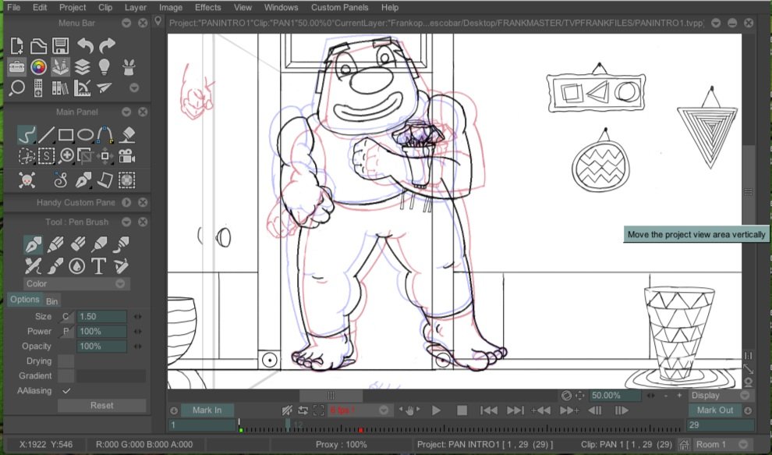772x455 pixels.
Task: Select the zoom plus magnifier tool
Action: coord(66,156)
